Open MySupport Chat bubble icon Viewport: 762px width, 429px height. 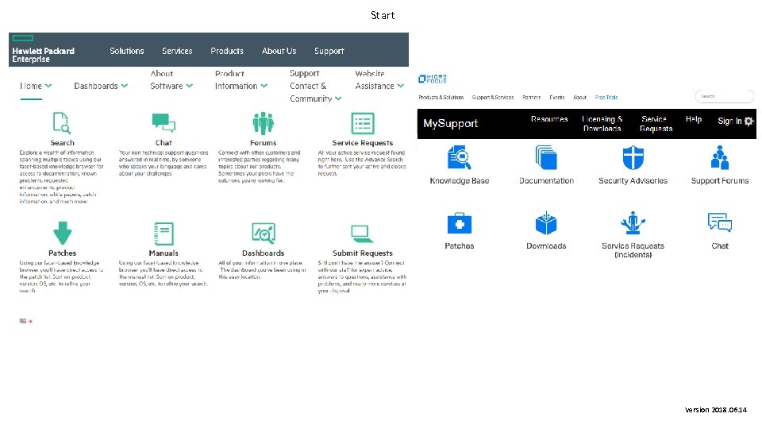click(x=720, y=223)
